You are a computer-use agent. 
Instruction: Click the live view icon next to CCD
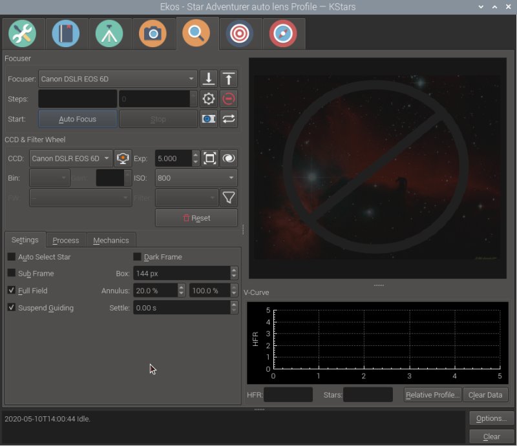[x=123, y=158]
